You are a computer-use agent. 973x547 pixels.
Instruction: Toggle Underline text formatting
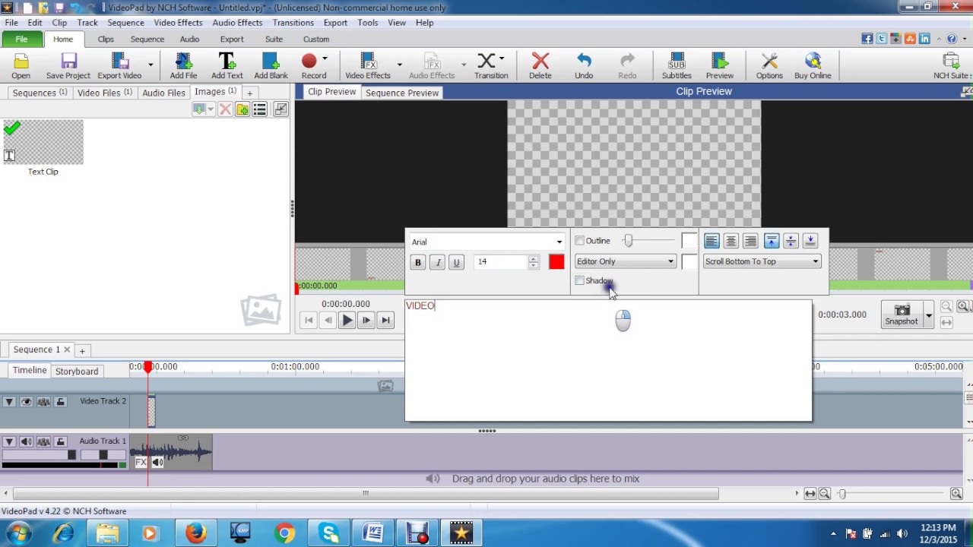[456, 262]
